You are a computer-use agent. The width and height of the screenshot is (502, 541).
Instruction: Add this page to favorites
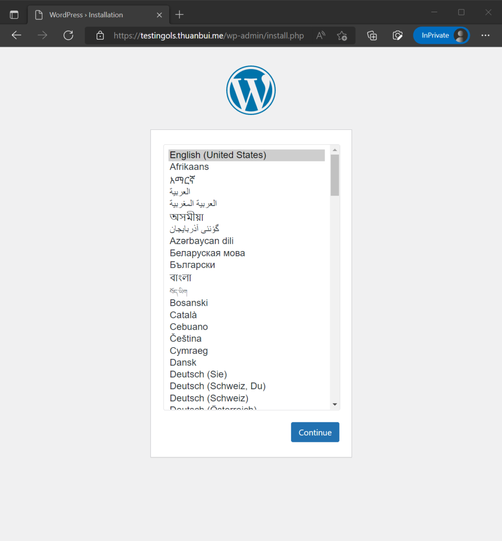click(342, 36)
